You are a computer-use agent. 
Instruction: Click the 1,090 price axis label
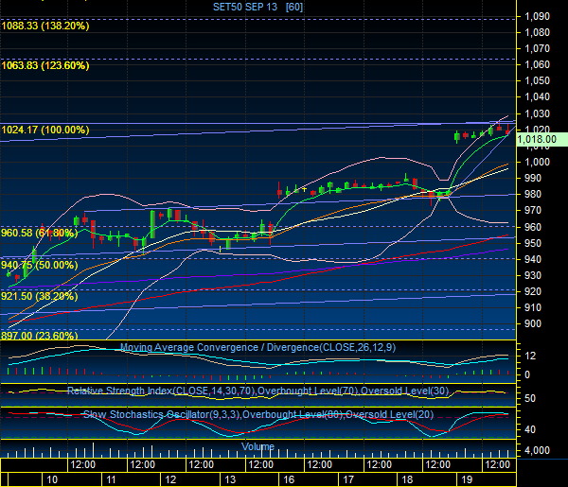(x=537, y=16)
